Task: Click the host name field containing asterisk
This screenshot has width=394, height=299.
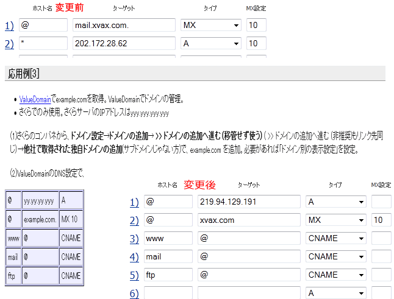Action: click(x=41, y=44)
